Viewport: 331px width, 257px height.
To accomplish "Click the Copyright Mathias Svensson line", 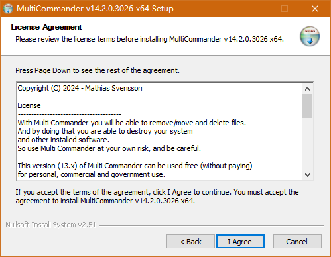I will click(x=80, y=88).
